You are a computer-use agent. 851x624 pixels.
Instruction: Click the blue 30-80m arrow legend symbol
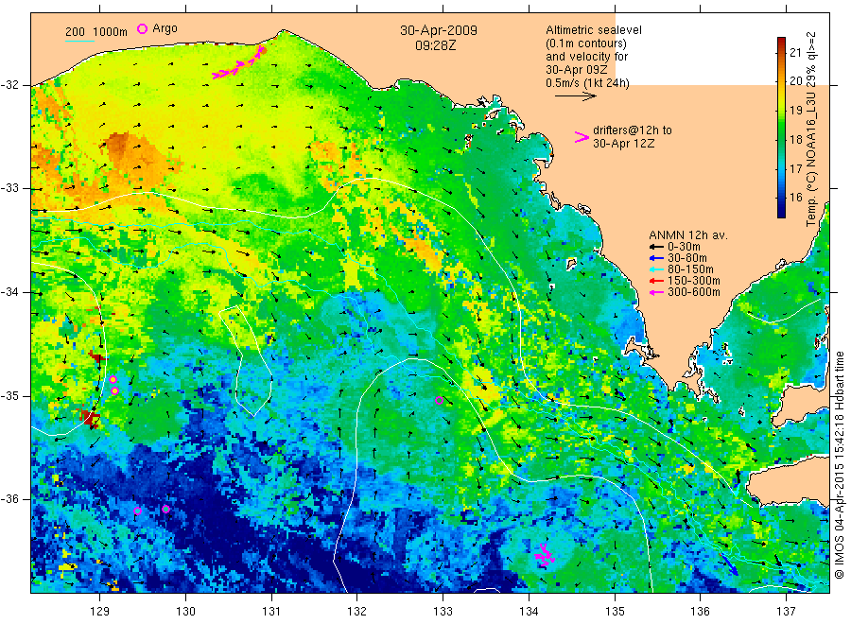tap(657, 258)
